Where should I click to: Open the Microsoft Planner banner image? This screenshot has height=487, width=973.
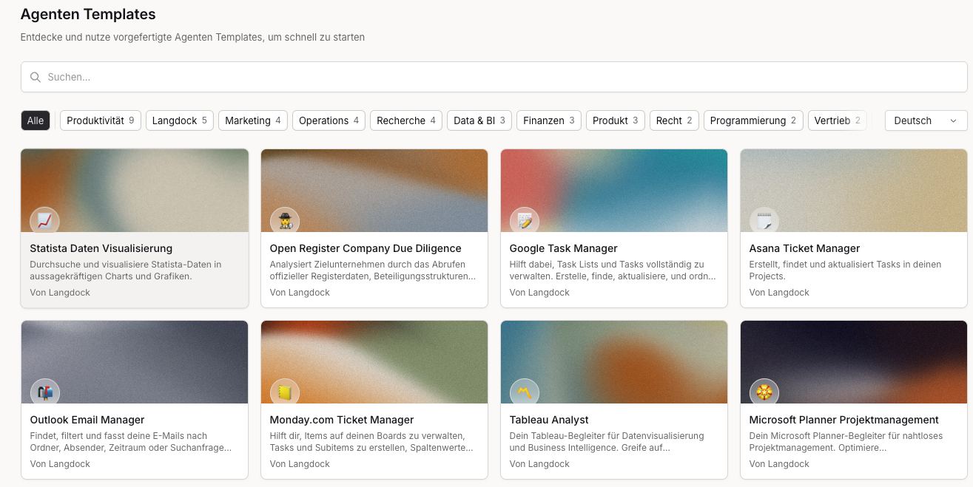click(x=854, y=362)
